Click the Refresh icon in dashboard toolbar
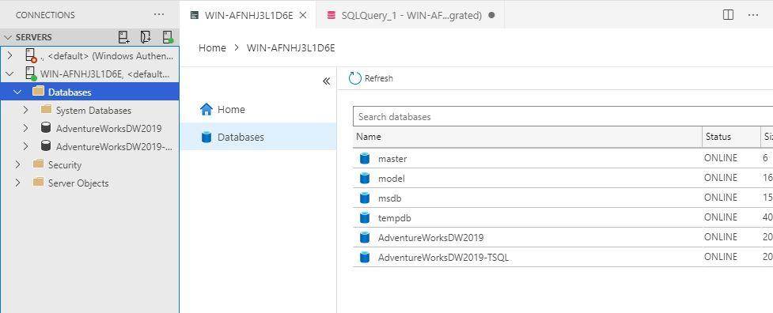Screen dimensions: 773x313 [x=355, y=78]
